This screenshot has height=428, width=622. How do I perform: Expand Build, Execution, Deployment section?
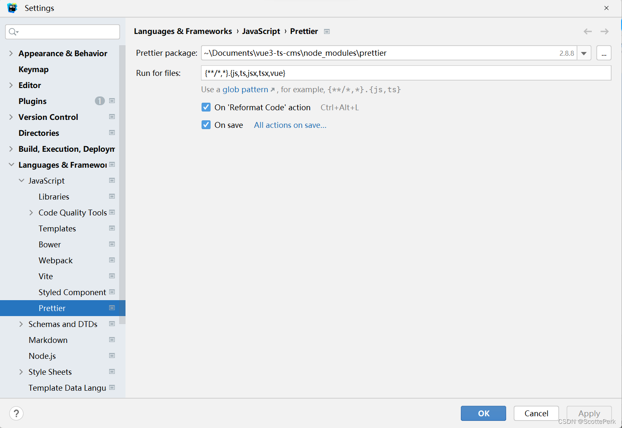11,149
